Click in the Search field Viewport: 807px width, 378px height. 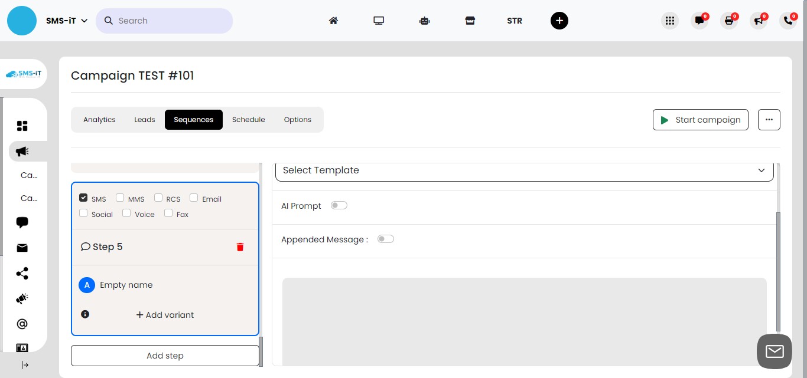tap(164, 21)
